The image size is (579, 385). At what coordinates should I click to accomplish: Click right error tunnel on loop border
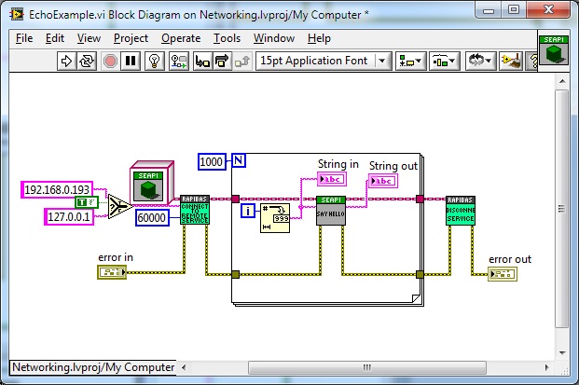click(420, 275)
